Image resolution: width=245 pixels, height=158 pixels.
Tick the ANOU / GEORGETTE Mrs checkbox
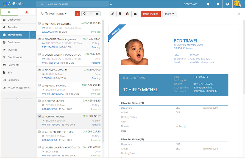(39, 132)
